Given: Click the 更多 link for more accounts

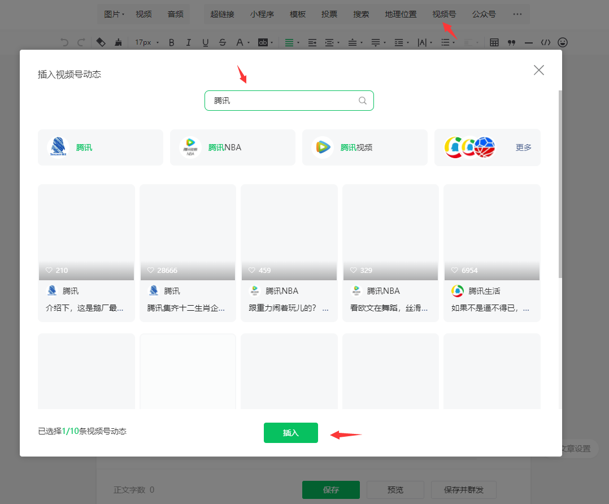Looking at the screenshot, I should click(523, 147).
